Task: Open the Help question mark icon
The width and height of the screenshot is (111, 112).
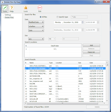Action: pyautogui.click(x=12, y=8)
